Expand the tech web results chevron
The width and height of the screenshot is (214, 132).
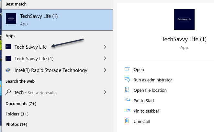[105, 92]
